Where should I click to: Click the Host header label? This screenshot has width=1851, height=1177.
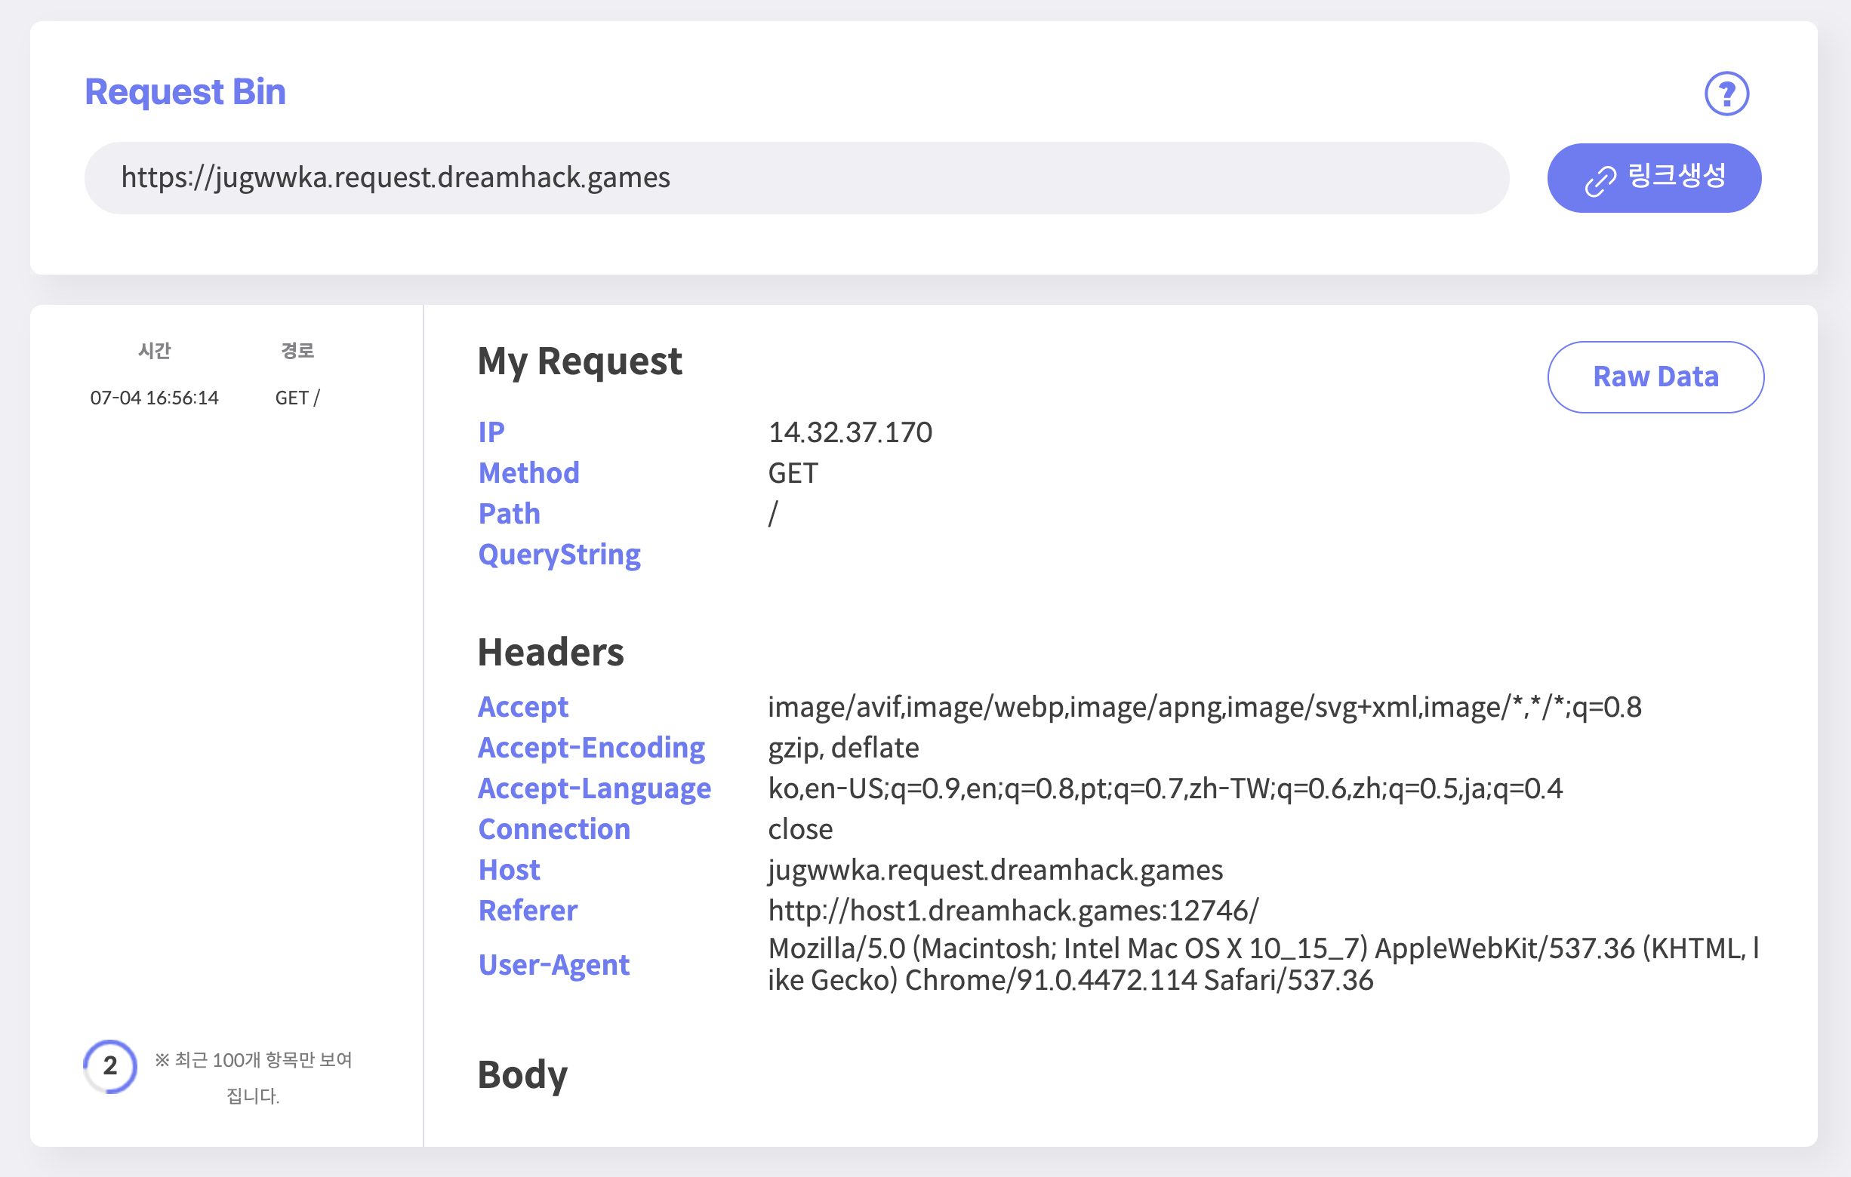click(509, 869)
